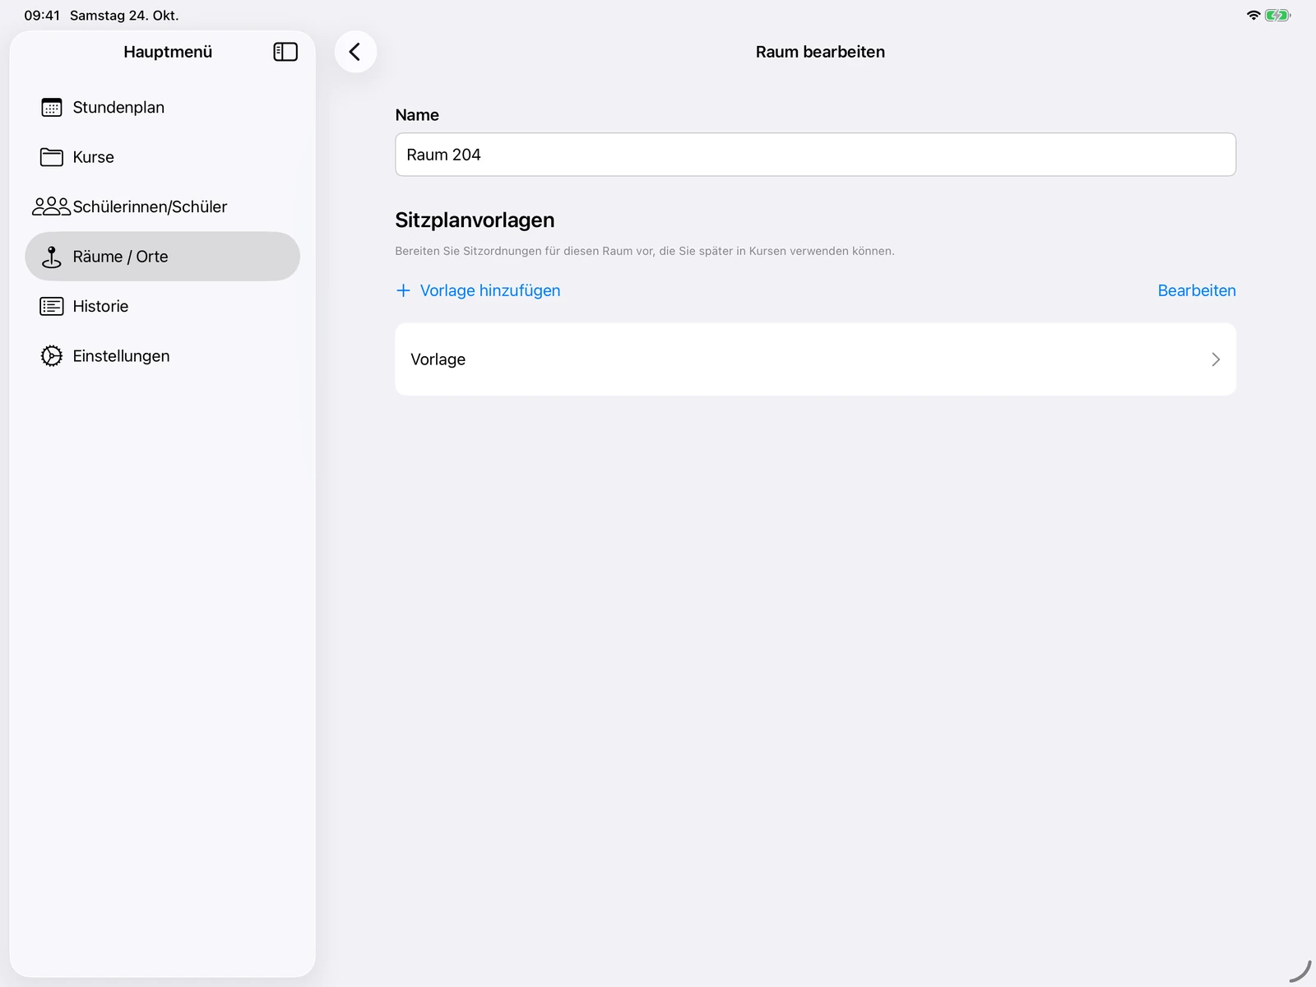Click the Raum bearbeiten title
Screen dimensions: 1316x987
point(820,52)
